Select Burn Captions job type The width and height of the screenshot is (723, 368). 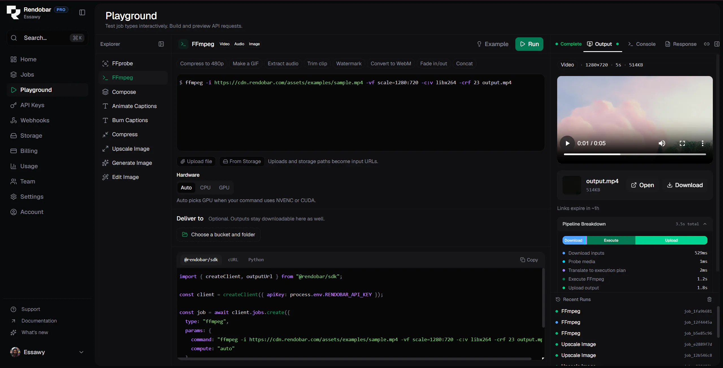point(133,120)
